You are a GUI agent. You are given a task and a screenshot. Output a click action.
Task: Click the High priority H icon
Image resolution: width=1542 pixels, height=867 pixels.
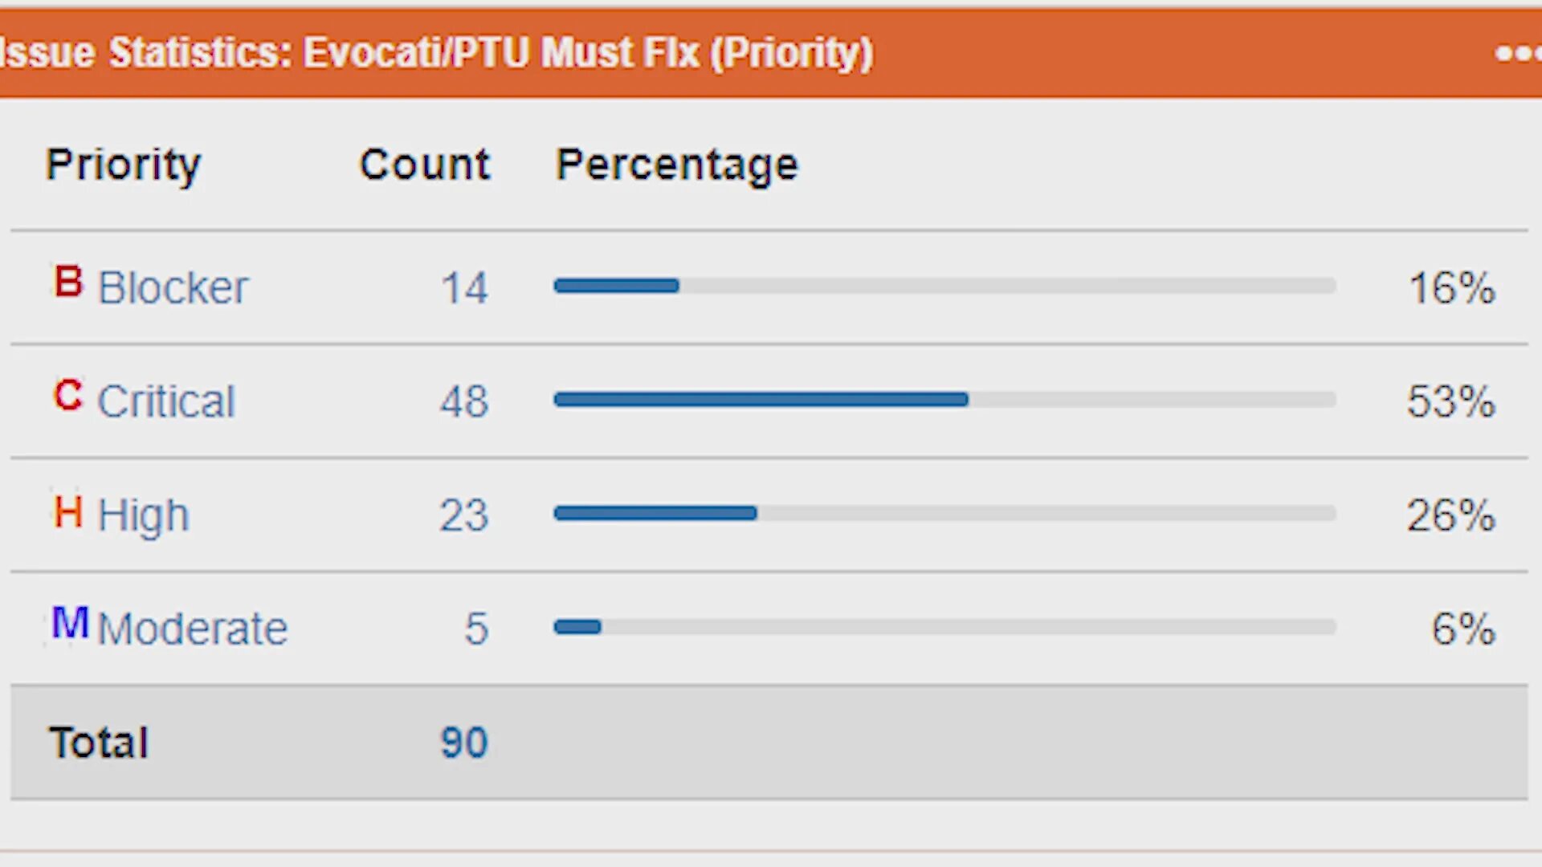point(68,511)
